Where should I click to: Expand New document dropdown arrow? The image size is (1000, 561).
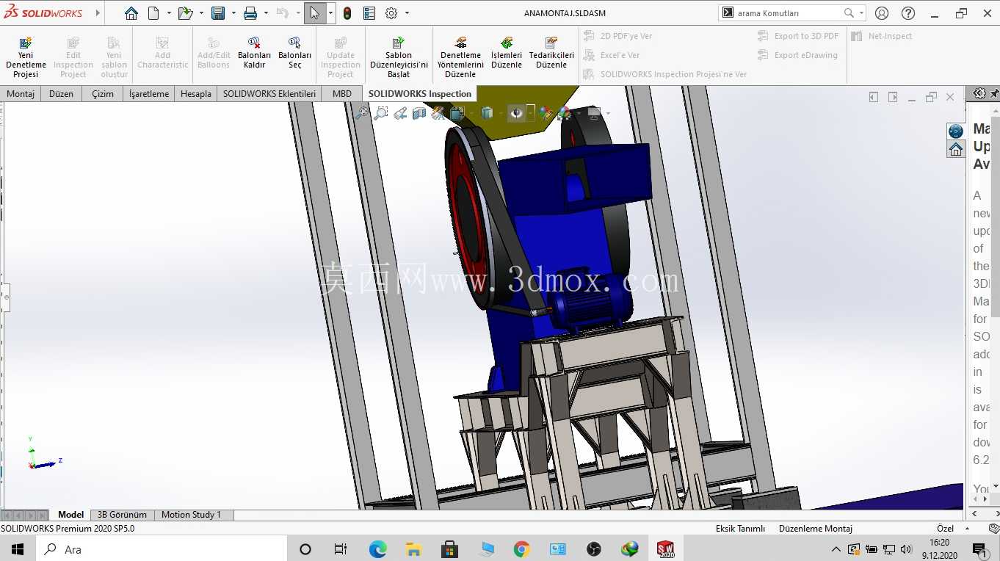pyautogui.click(x=169, y=13)
